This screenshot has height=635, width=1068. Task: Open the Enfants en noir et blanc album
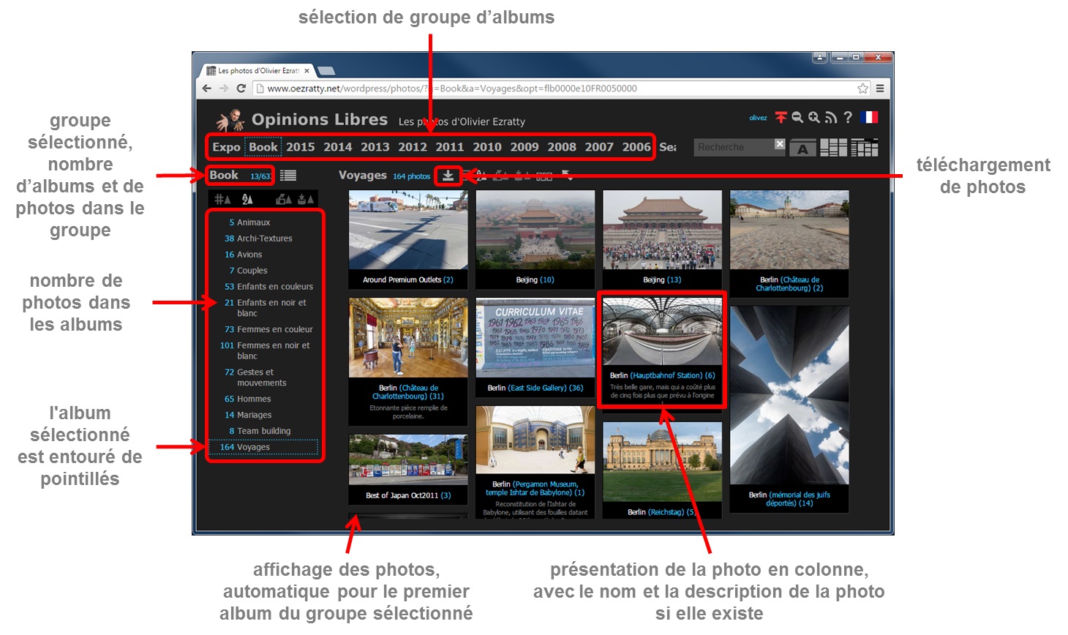(271, 308)
